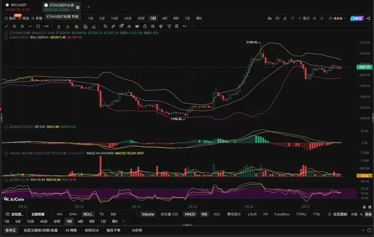The image size is (374, 237).
Task: Click the 主 main chart icon
Action: 59,27
